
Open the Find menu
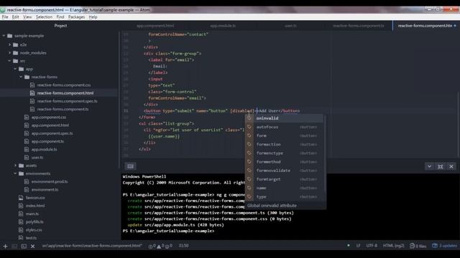point(60,17)
